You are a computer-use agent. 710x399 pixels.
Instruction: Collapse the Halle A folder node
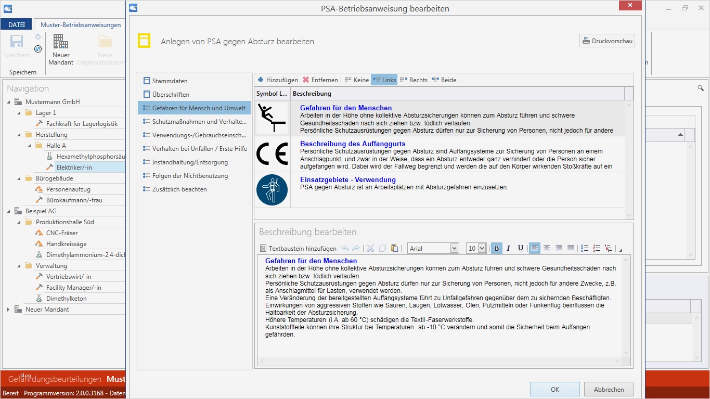(x=29, y=146)
